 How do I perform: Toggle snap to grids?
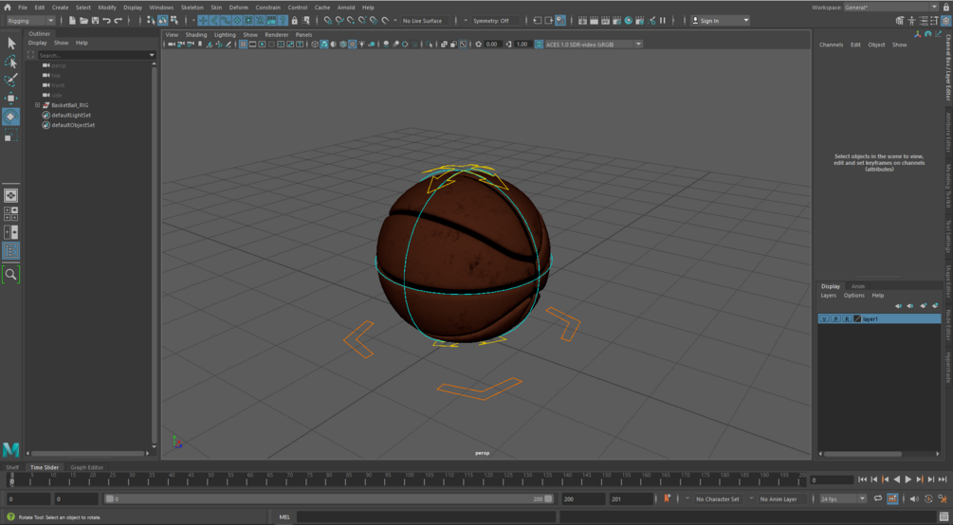(x=328, y=21)
